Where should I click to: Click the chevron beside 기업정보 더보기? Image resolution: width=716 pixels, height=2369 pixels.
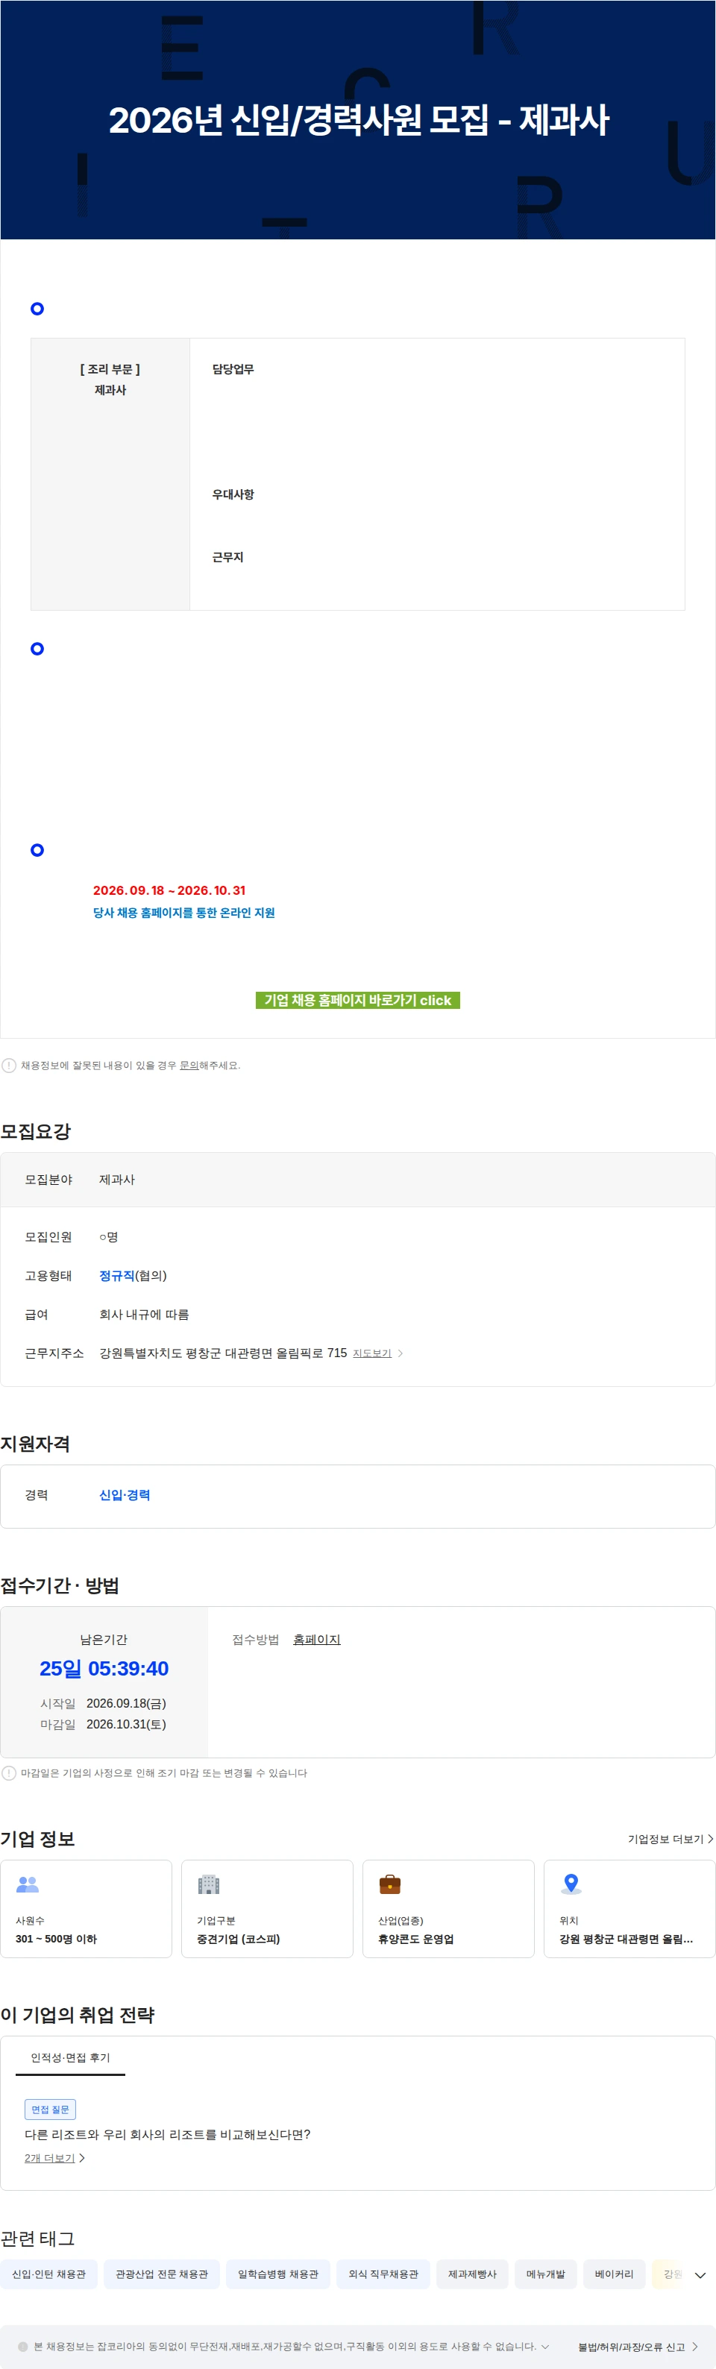[709, 1838]
